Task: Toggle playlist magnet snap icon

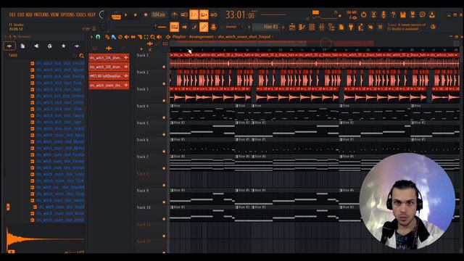Action: click(x=98, y=37)
